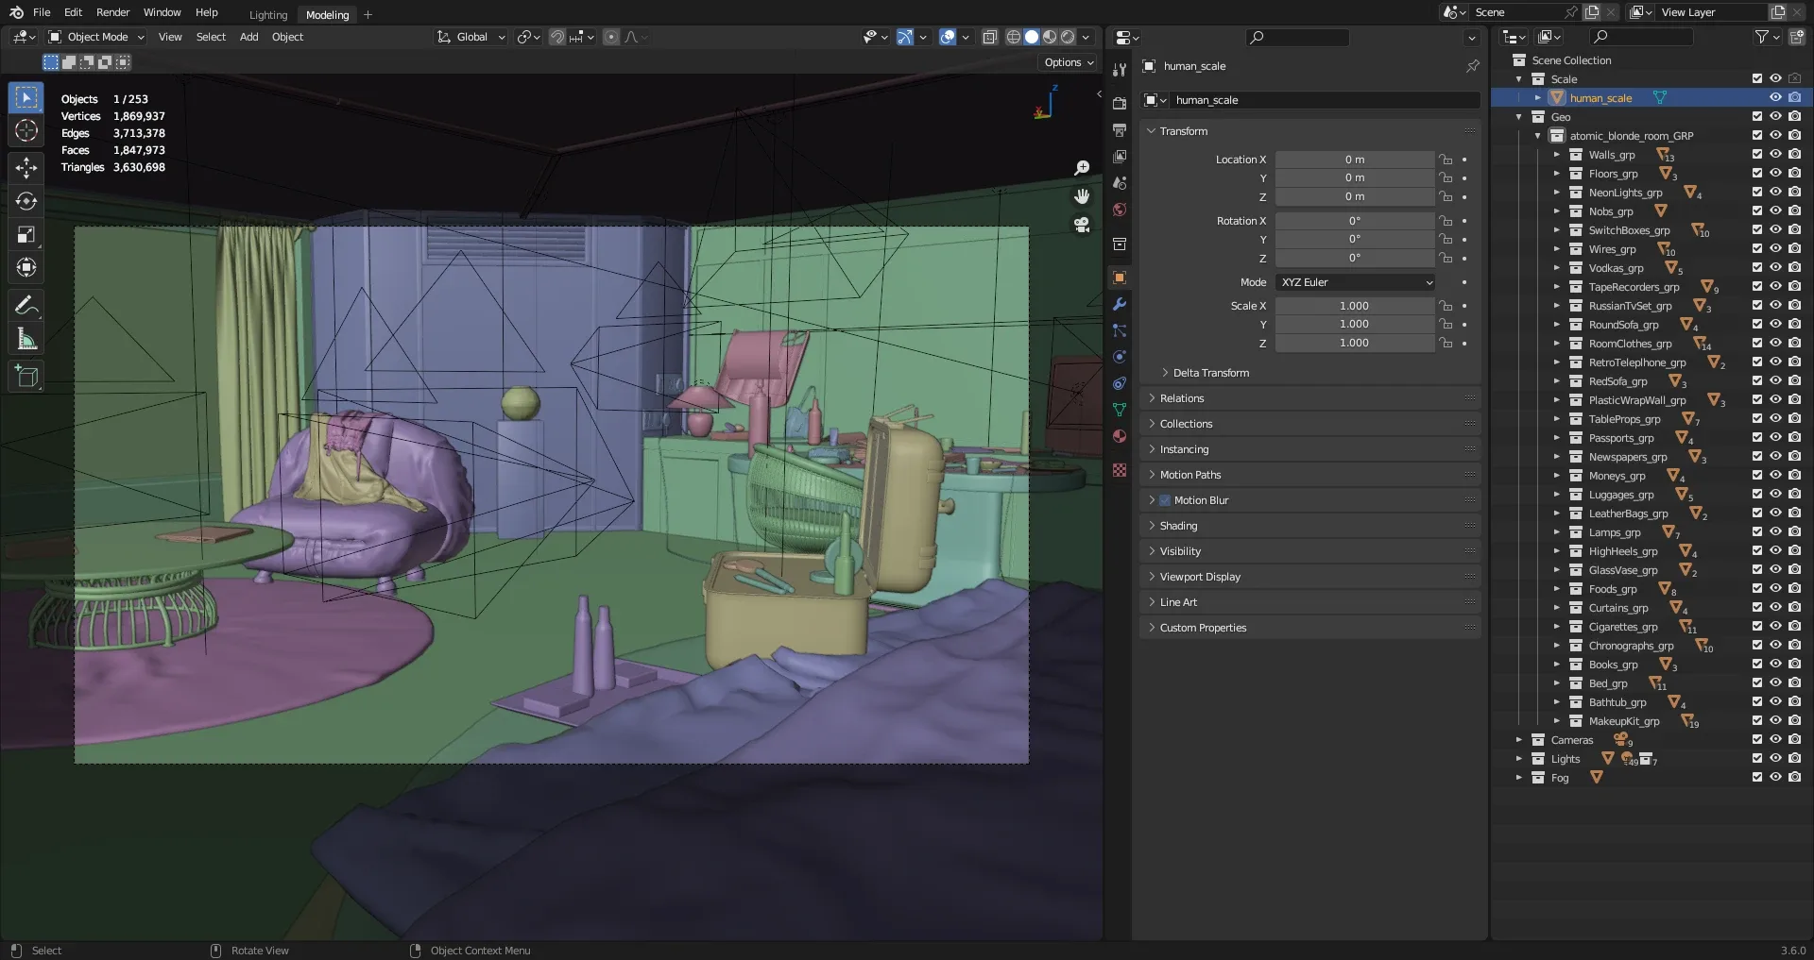This screenshot has height=960, width=1814.
Task: Open the Window menu
Action: tap(162, 12)
